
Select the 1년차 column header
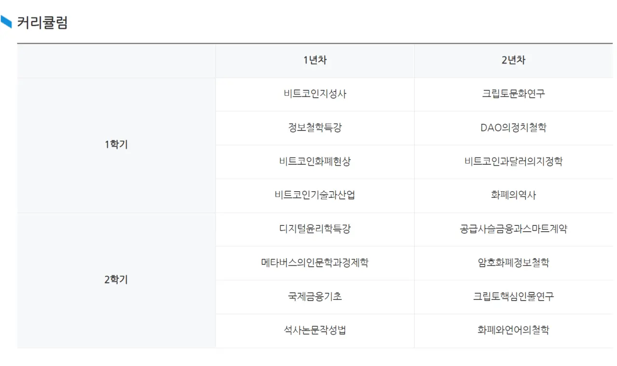tap(315, 60)
